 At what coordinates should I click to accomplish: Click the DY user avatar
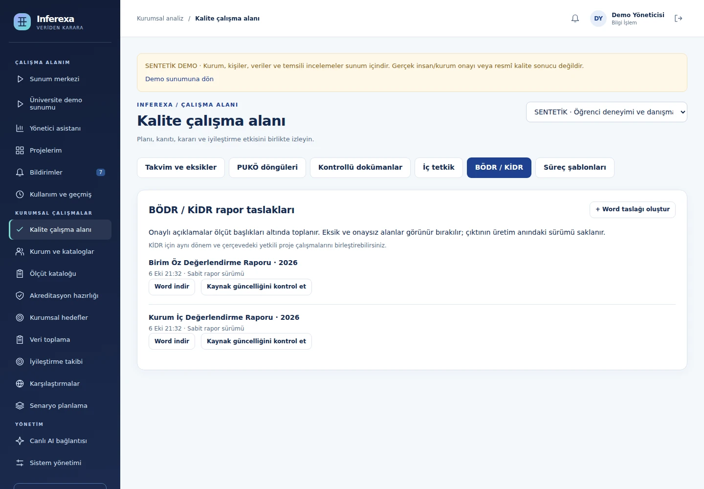coord(598,19)
